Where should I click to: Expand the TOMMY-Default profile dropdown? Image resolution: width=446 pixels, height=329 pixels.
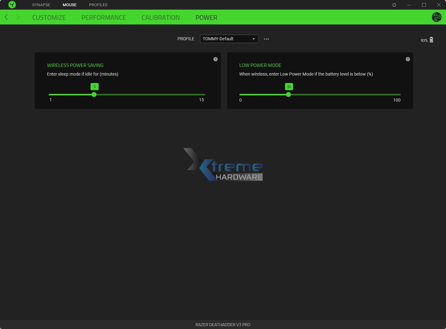pyautogui.click(x=229, y=39)
